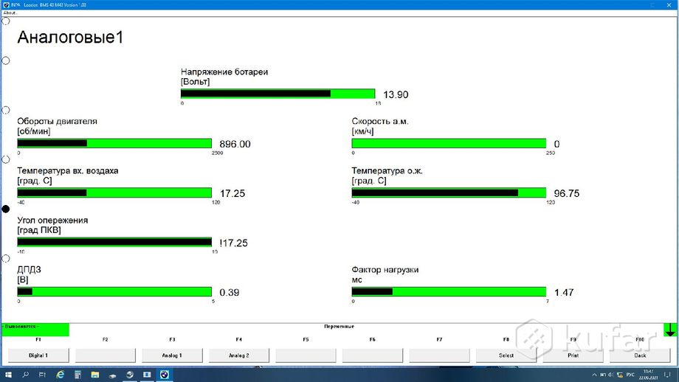Select the radio circle next to ДПДЗ

click(6, 259)
